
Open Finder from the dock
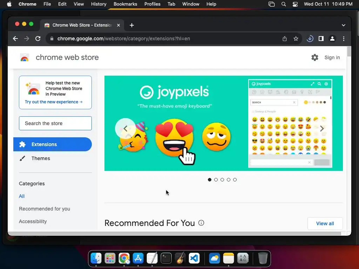click(96, 258)
